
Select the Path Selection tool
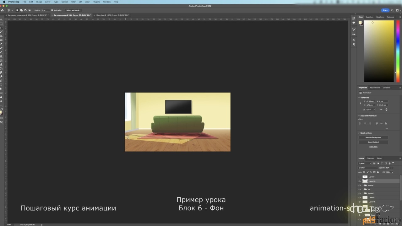(x=1, y=89)
